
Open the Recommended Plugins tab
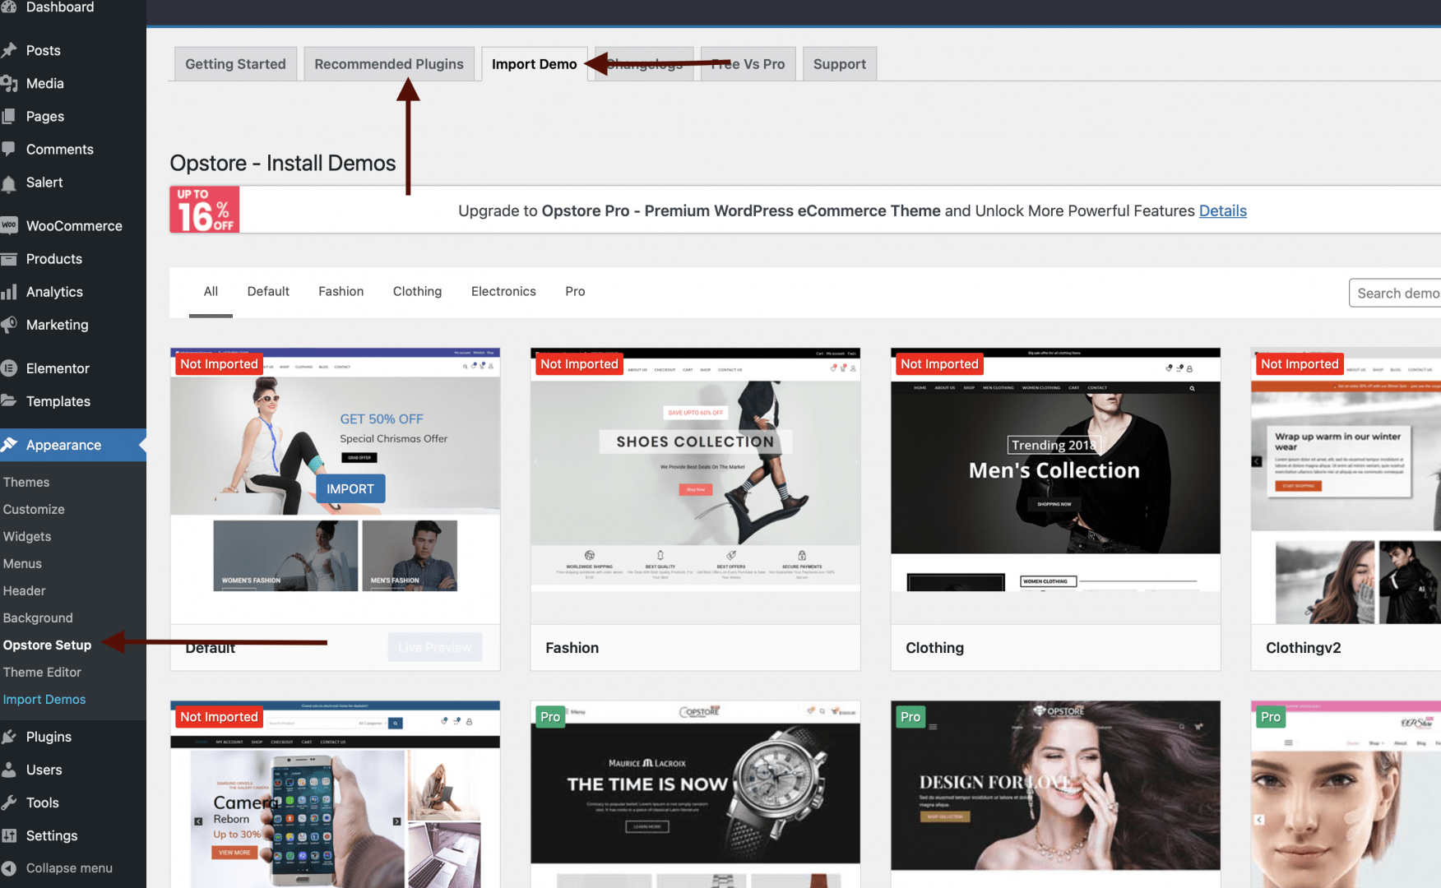point(389,64)
